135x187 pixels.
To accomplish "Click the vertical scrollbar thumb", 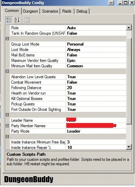I will [129, 81].
